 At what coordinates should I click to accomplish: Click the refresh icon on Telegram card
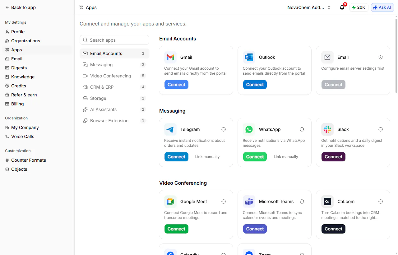[224, 129]
